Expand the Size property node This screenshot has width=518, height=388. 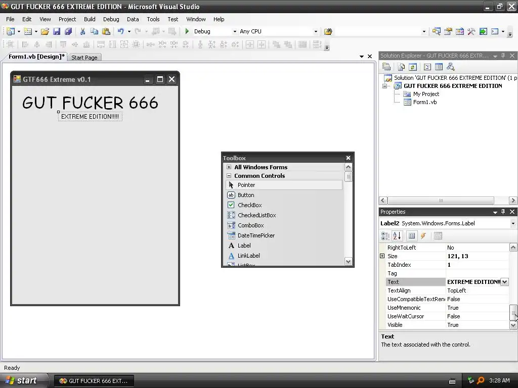tap(382, 256)
